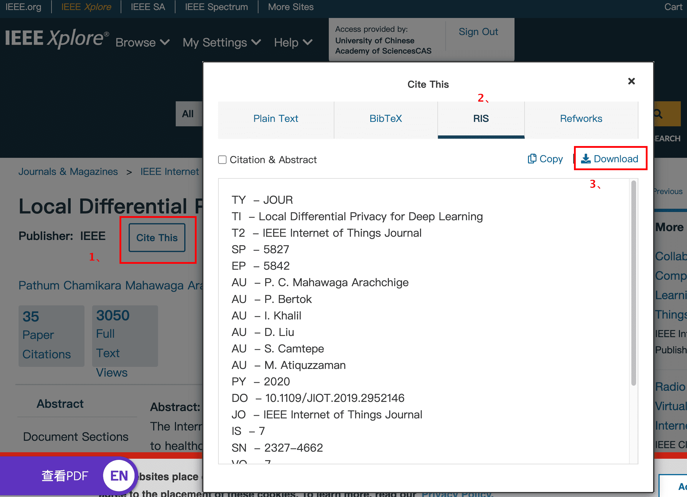Open the My Settings dropdown
Viewport: 687px width, 497px height.
click(x=221, y=42)
